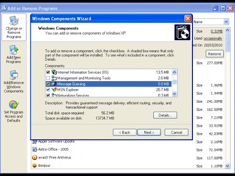The height and width of the screenshot is (176, 235).
Task: Click the avast! Free Antivirus icon
Action: (x=35, y=157)
